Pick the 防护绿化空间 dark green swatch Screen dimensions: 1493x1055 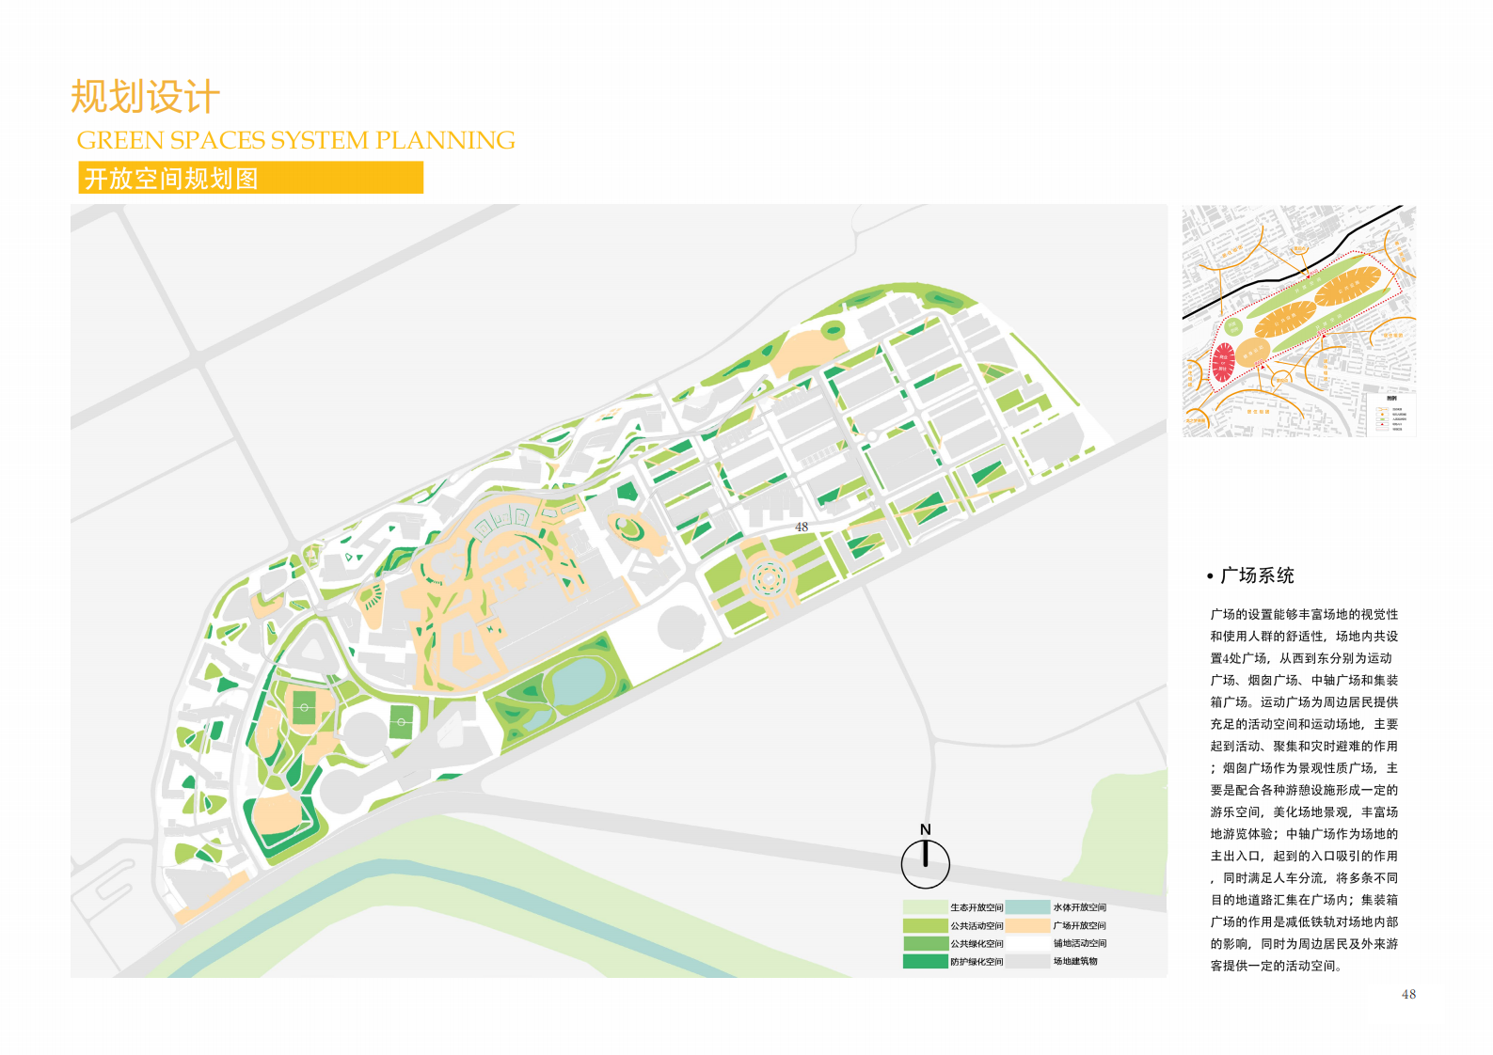pos(925,961)
